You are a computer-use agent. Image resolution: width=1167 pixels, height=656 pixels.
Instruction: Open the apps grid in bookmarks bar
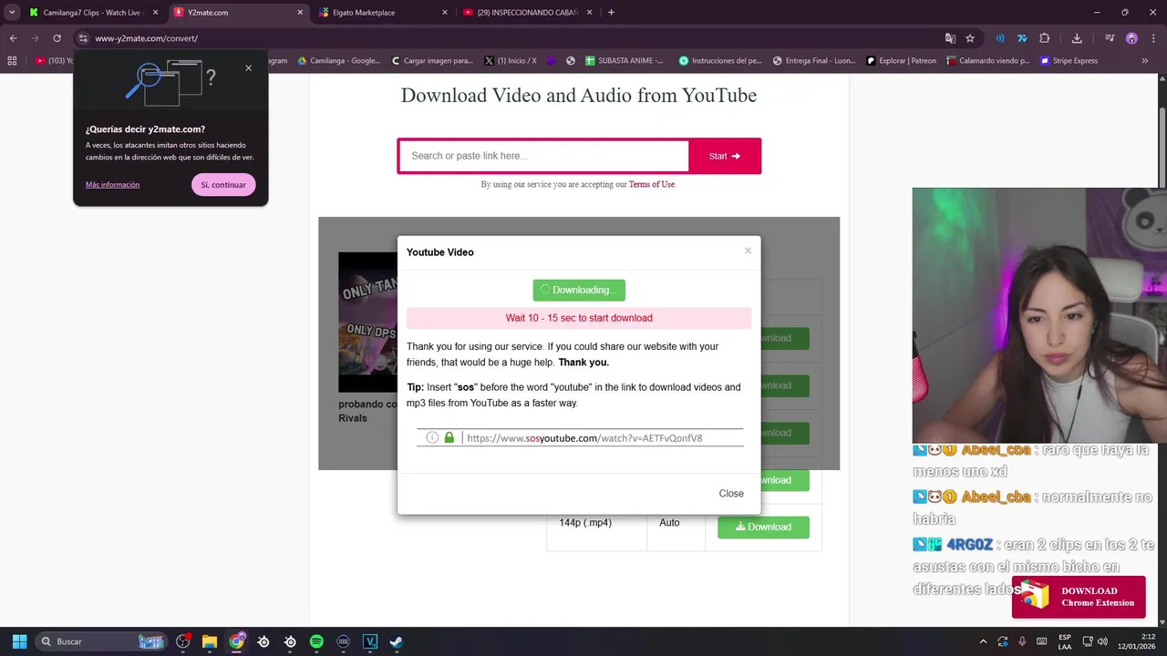tap(12, 61)
